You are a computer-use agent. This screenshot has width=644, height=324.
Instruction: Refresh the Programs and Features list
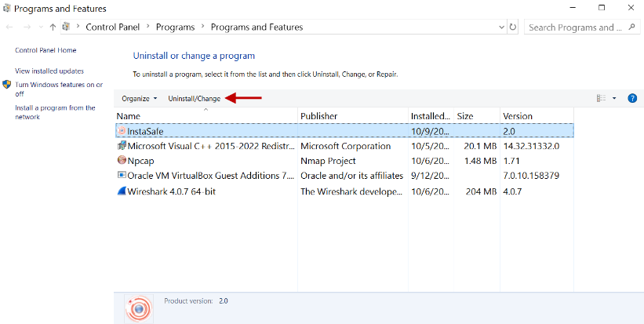[512, 27]
